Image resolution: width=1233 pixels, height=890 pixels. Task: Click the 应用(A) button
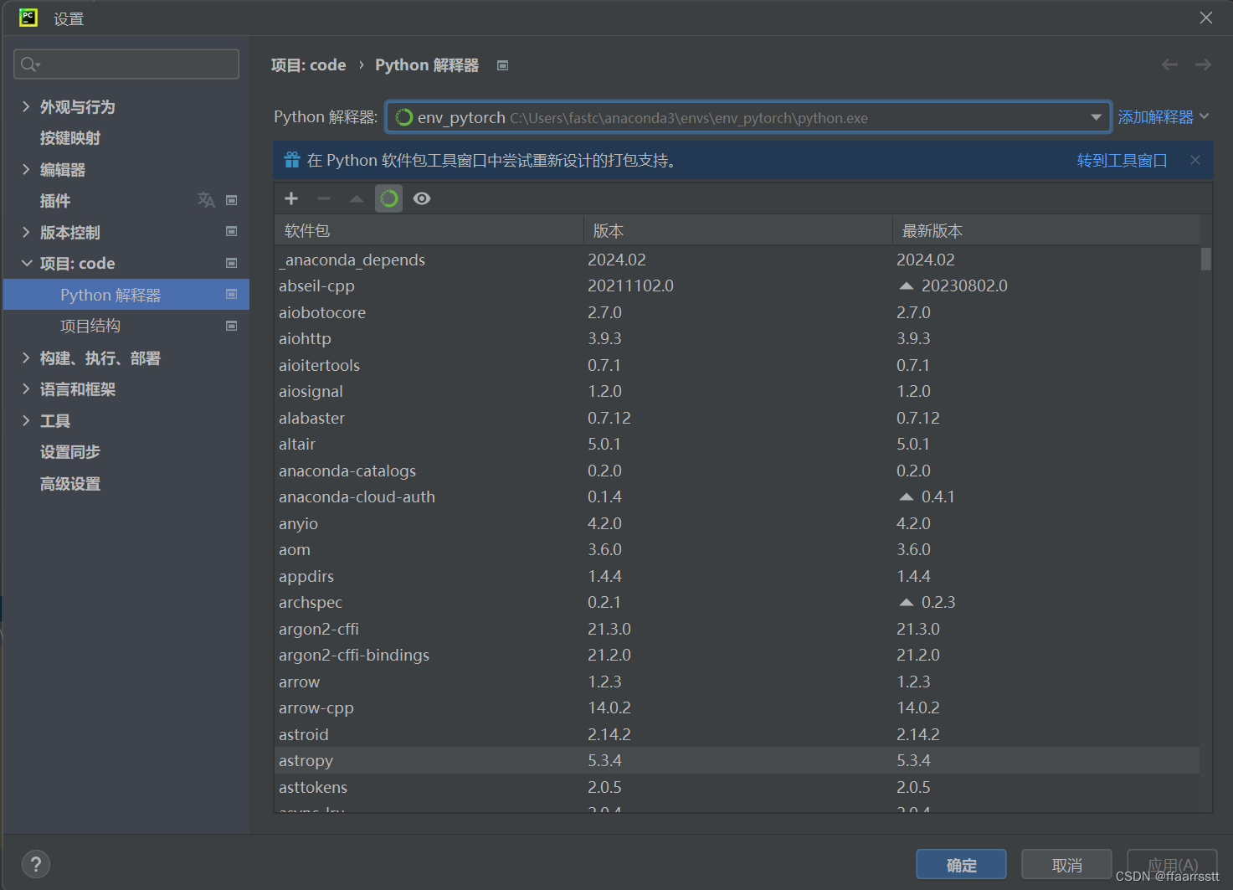[1172, 865]
